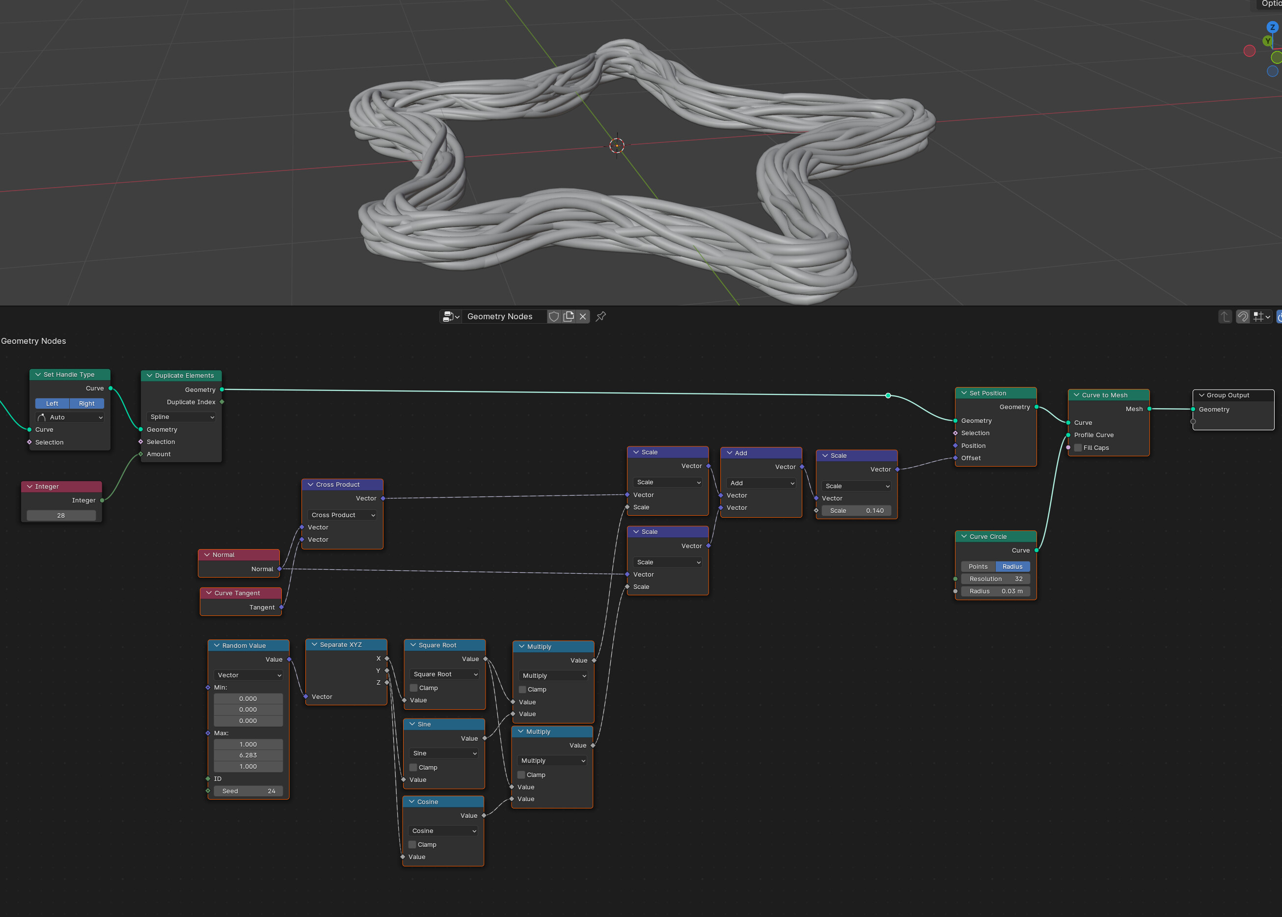Toggle the Right handle button
Viewport: 1282px width, 917px height.
[87, 404]
